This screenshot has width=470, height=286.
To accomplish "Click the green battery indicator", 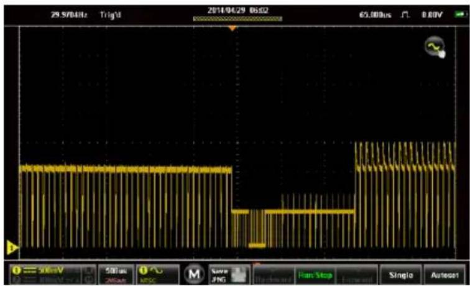I will (x=460, y=14).
